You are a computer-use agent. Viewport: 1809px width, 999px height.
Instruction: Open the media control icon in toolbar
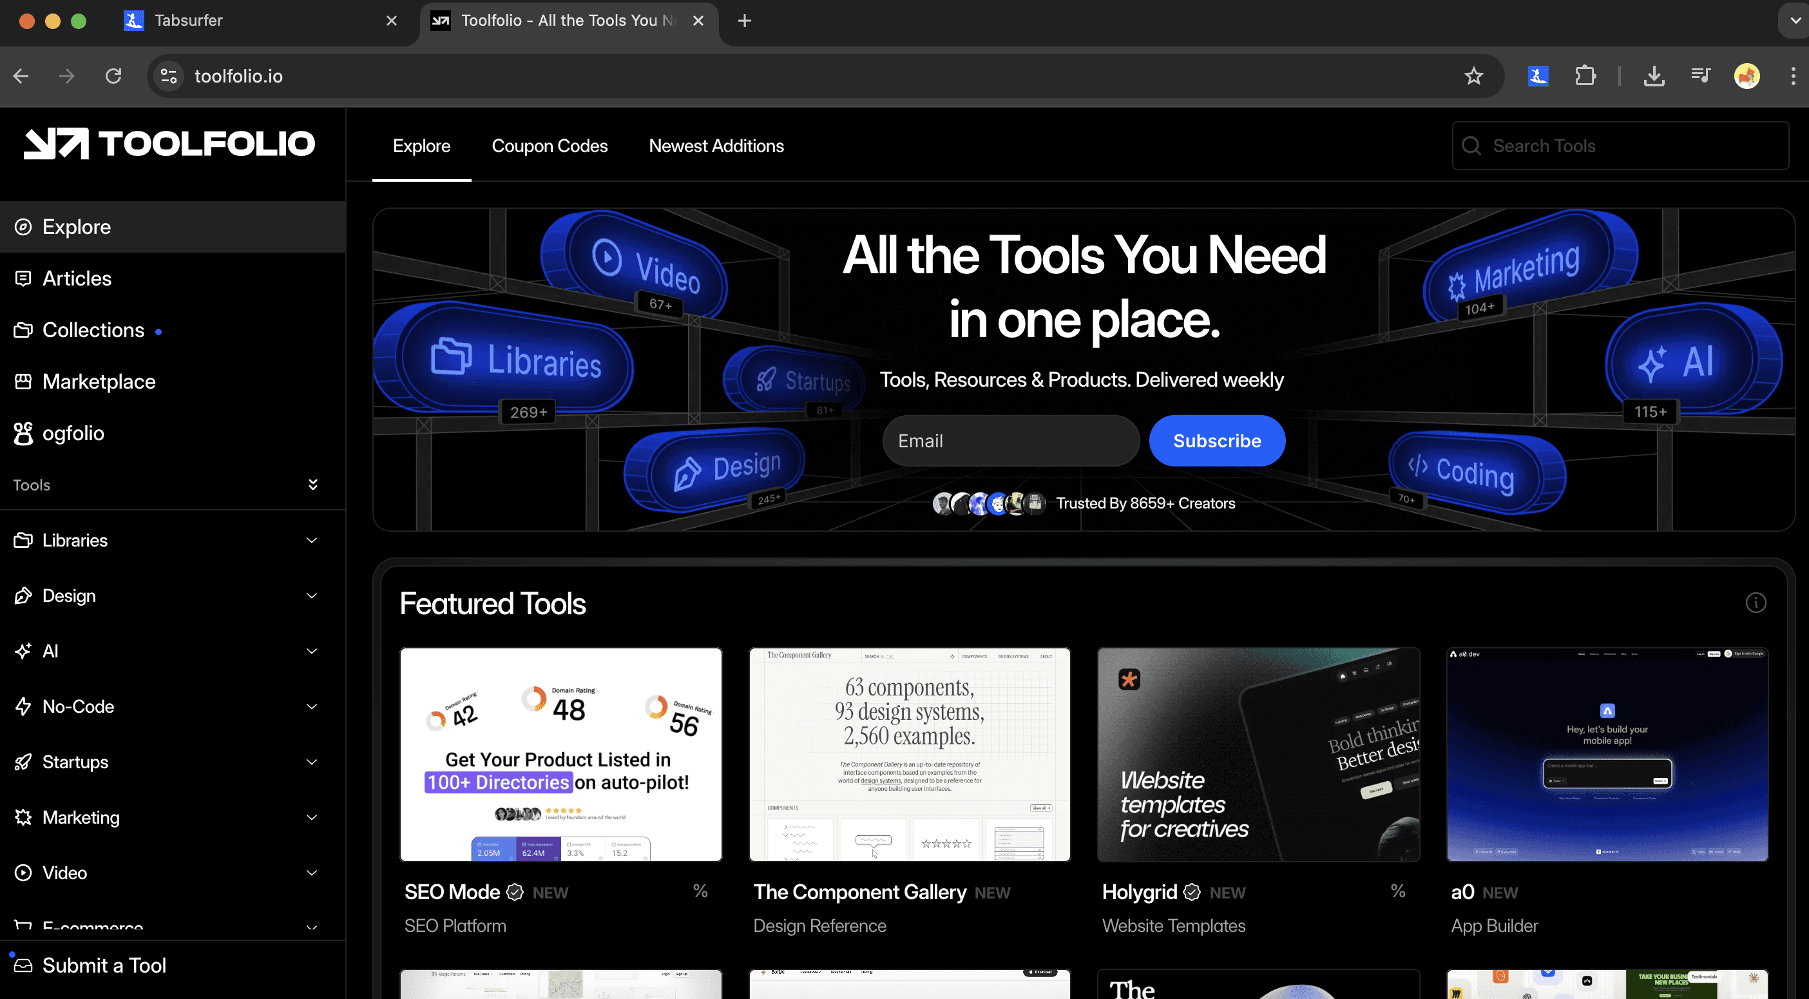[x=1700, y=76]
